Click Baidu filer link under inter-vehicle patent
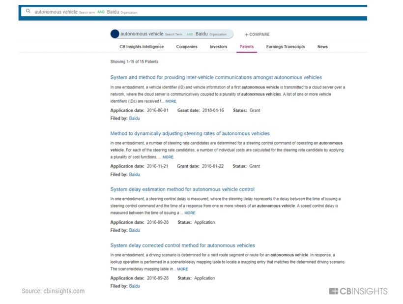This screenshot has width=403, height=304. pos(134,118)
